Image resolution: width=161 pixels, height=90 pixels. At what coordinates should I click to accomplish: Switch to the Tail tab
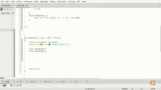coord(87,81)
